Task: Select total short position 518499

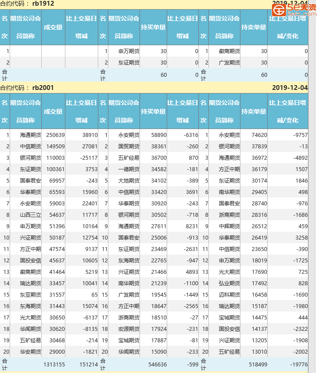Action: point(258,365)
